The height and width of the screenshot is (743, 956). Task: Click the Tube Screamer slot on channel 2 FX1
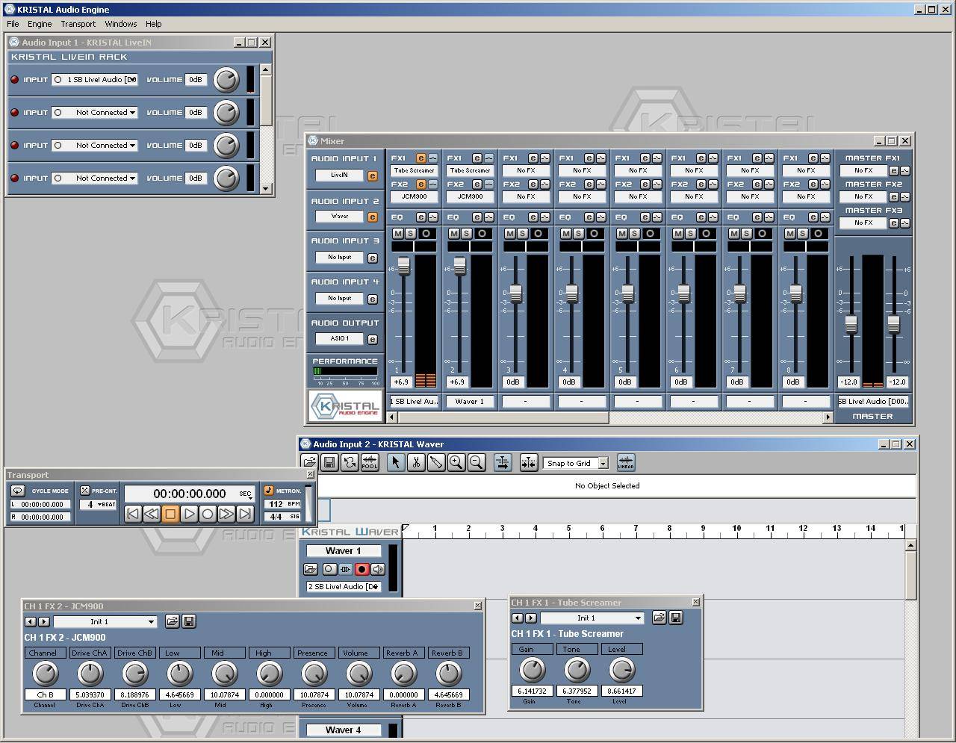pyautogui.click(x=470, y=170)
